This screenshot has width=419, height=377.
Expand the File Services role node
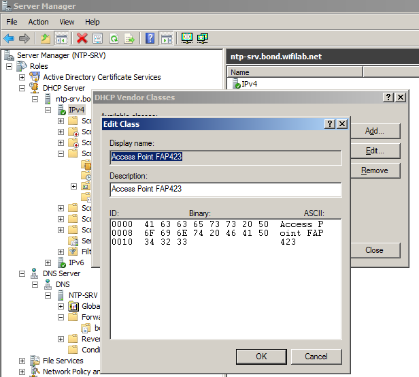tap(22, 361)
